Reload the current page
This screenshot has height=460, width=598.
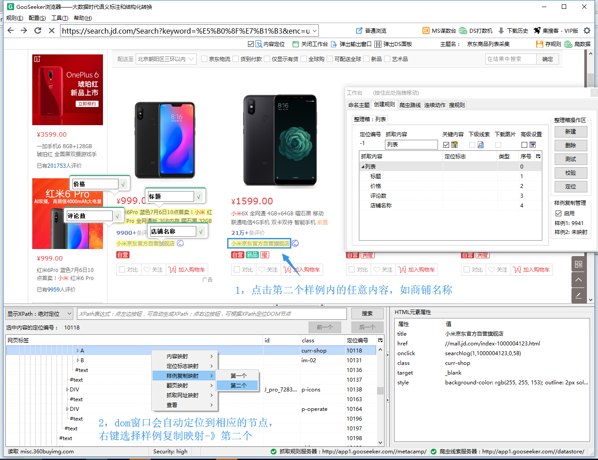tap(38, 31)
